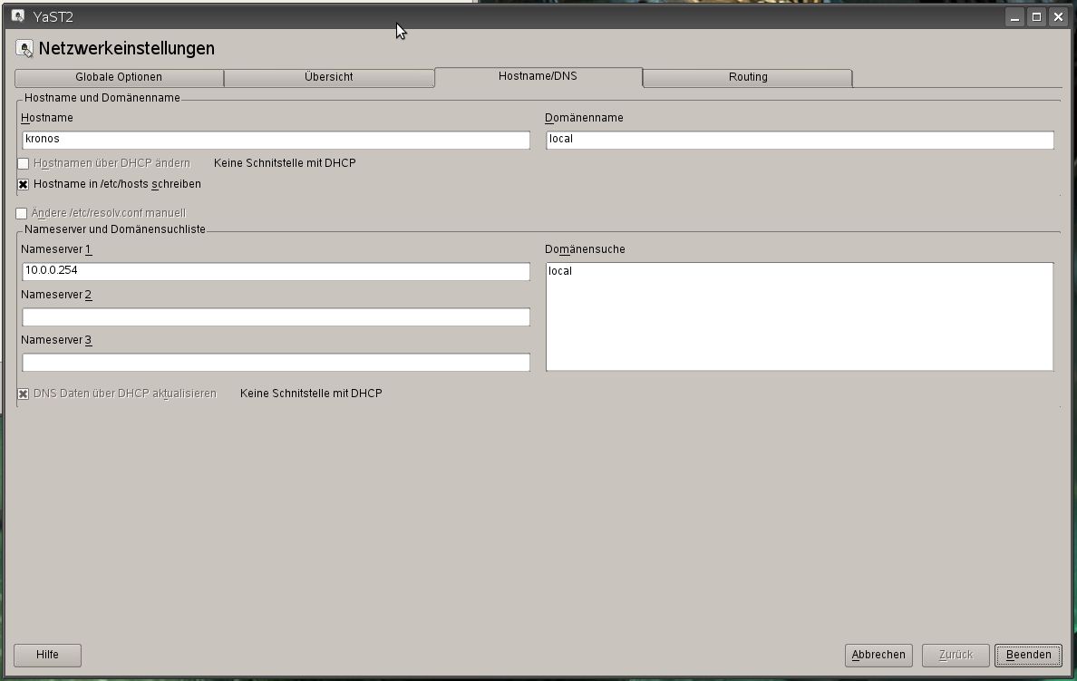Click Keine Schnittstelle mit DHCP beside DNS Daten checkbox

tap(311, 393)
